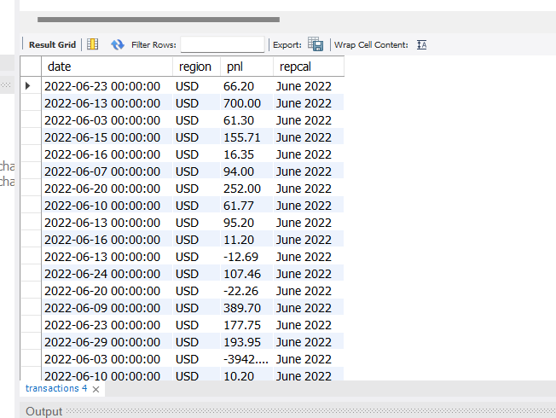Select the pnl cell showing 700.00
This screenshot has width=556, height=418.
[242, 103]
